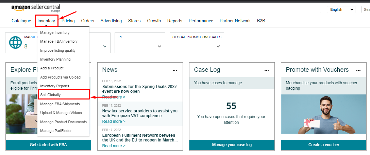This screenshot has width=370, height=155.
Task: Open the Advertising menu
Action: coord(111,21)
